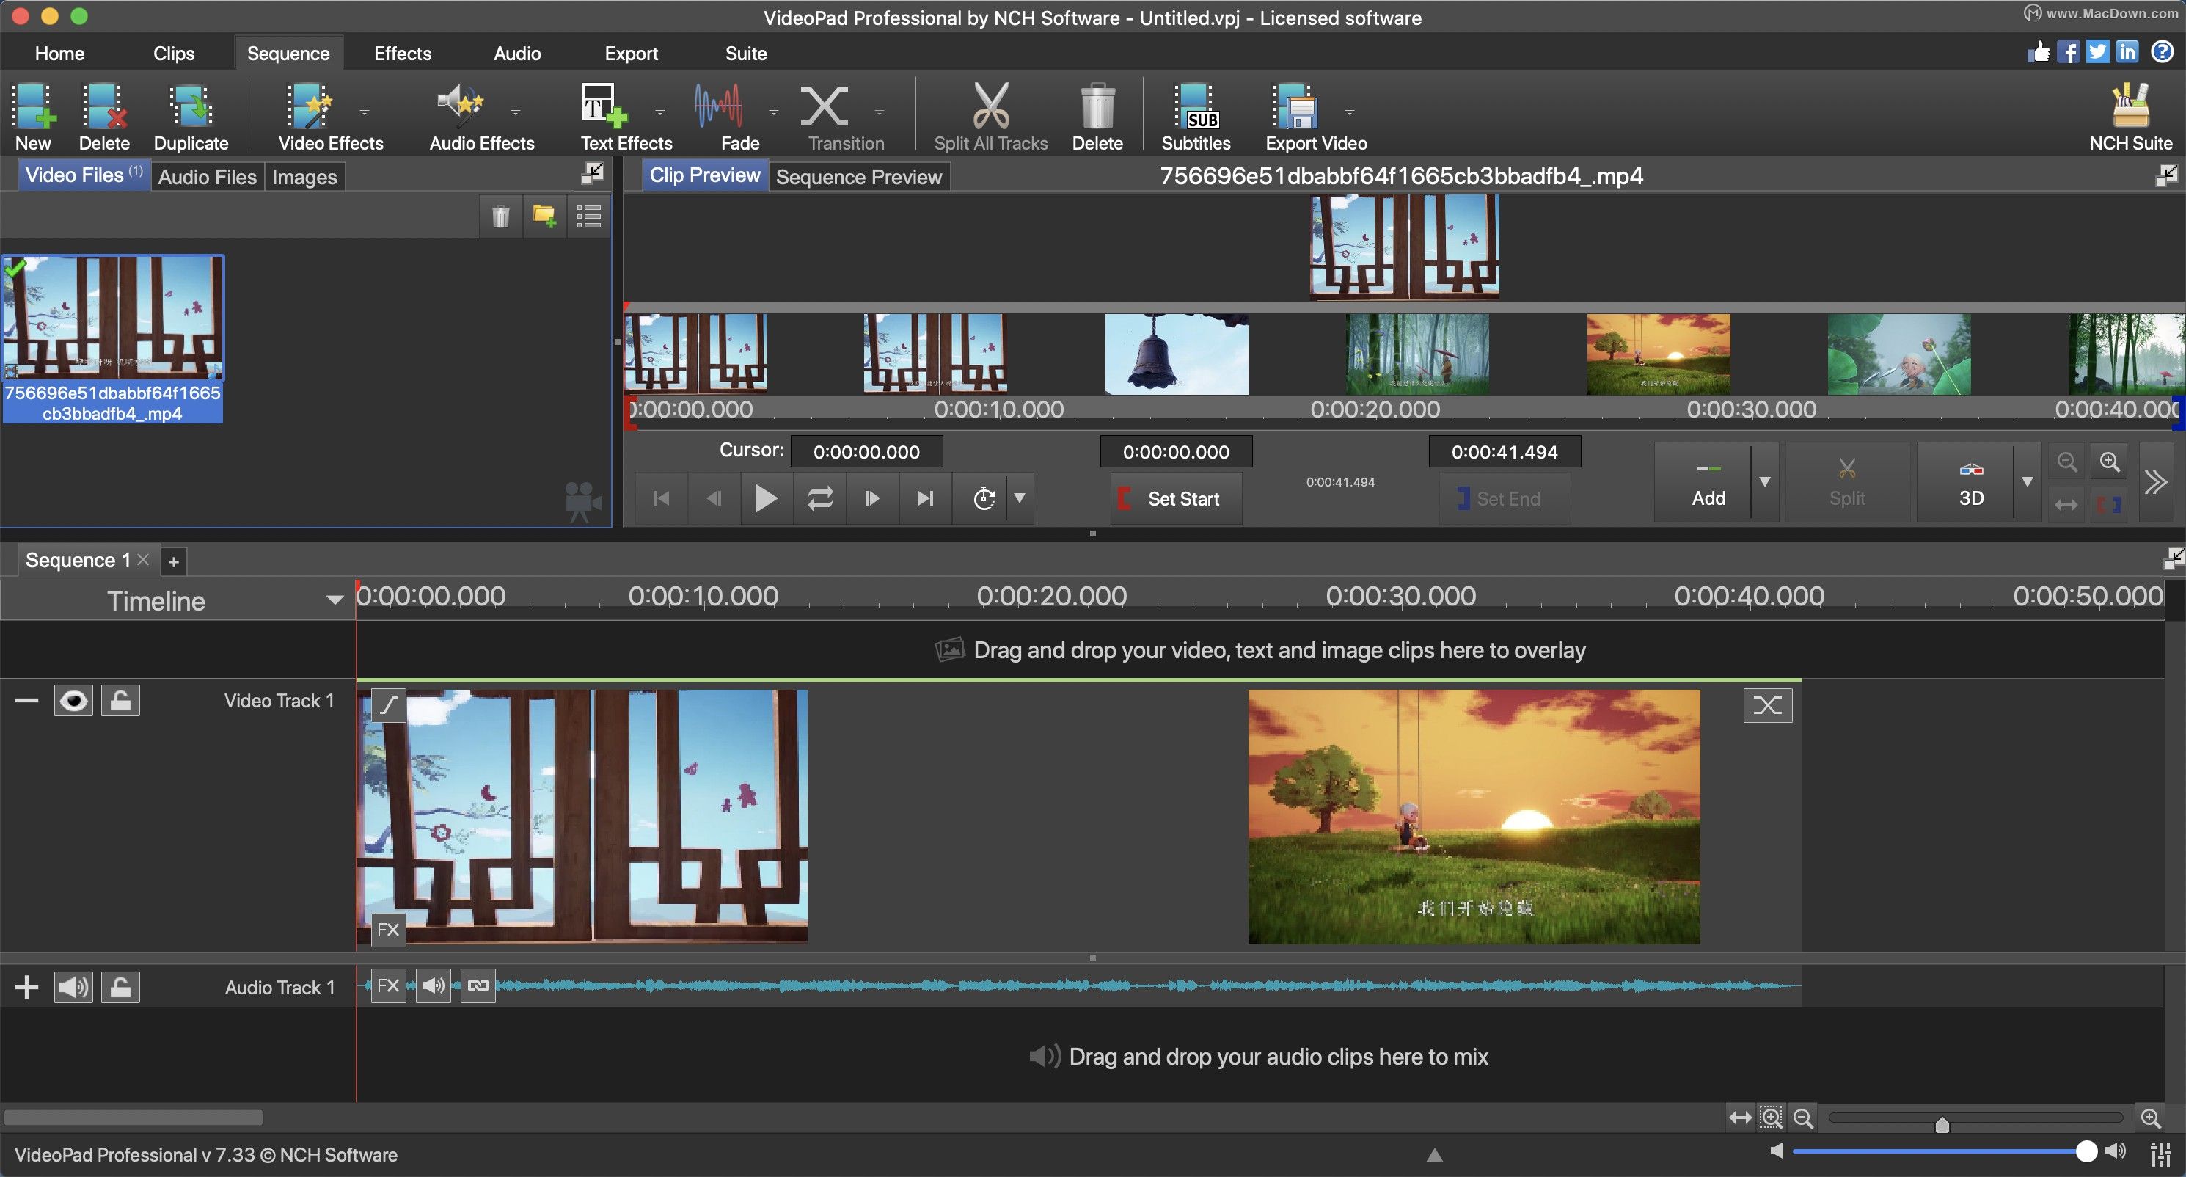Toggle Video Track 1 lock
Screen dimensions: 2186x1177
[120, 700]
